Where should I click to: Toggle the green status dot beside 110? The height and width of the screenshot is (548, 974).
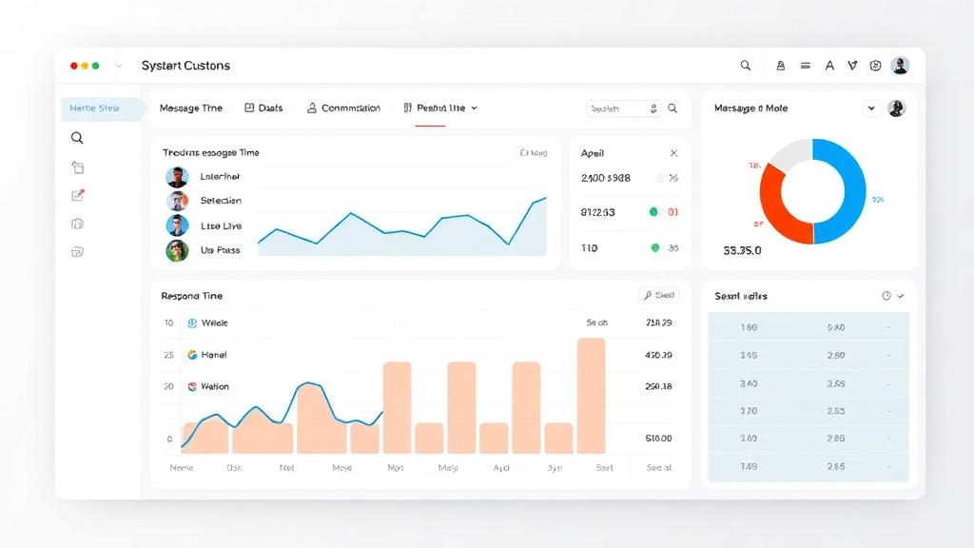(x=654, y=248)
